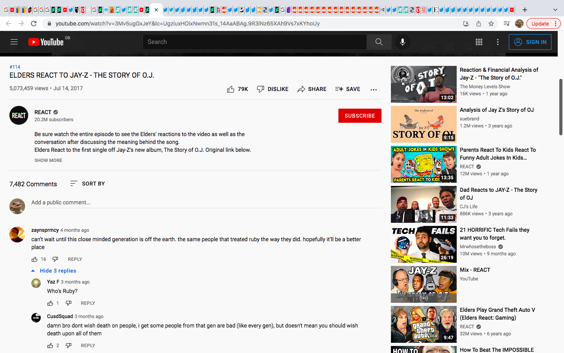Share the video

click(311, 89)
